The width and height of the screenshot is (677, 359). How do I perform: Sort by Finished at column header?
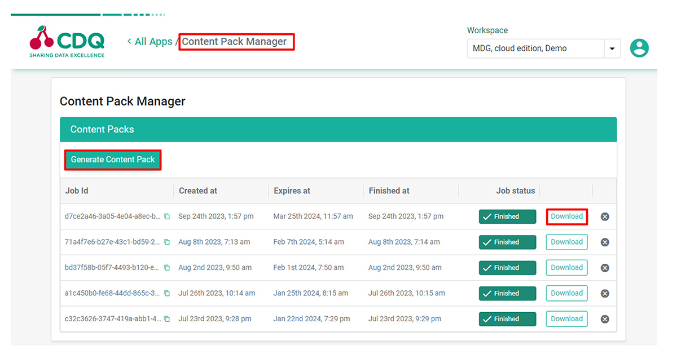point(389,191)
